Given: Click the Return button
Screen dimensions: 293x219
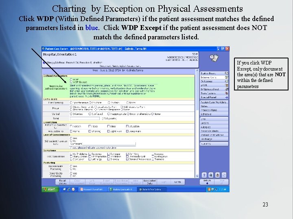Looking at the screenshot, I should pyautogui.click(x=207, y=182).
